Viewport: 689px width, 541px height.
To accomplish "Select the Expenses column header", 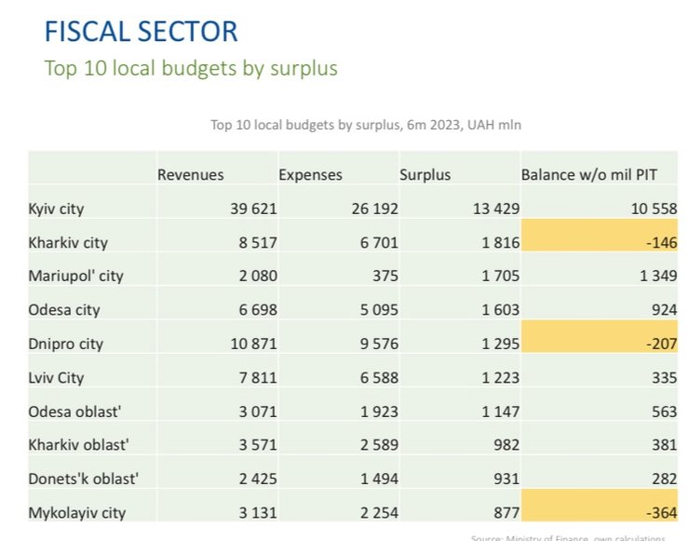I will coord(310,175).
